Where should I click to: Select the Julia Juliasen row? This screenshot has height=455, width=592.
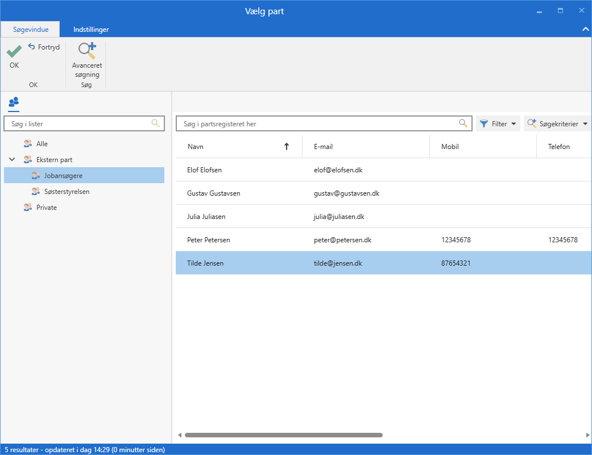click(384, 216)
